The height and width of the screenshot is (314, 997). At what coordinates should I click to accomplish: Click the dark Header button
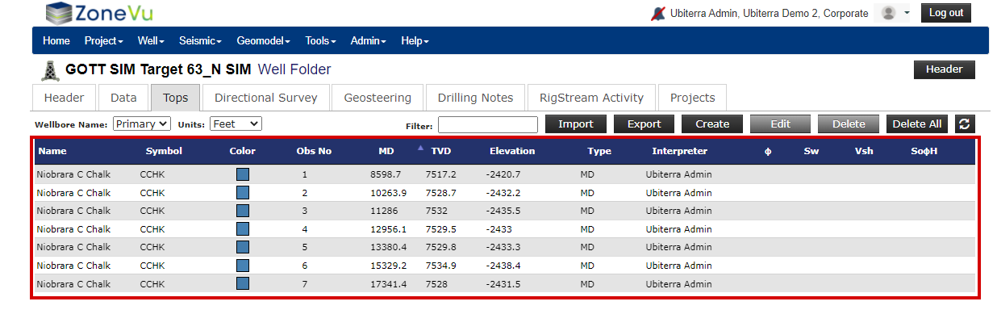(x=944, y=69)
